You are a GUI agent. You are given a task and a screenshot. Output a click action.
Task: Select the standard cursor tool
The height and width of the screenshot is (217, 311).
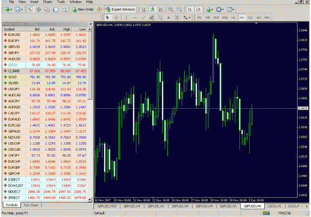point(107,17)
